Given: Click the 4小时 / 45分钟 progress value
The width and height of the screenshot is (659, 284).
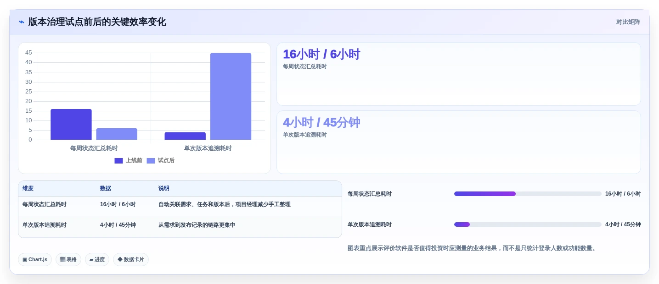Looking at the screenshot, I should click(623, 224).
